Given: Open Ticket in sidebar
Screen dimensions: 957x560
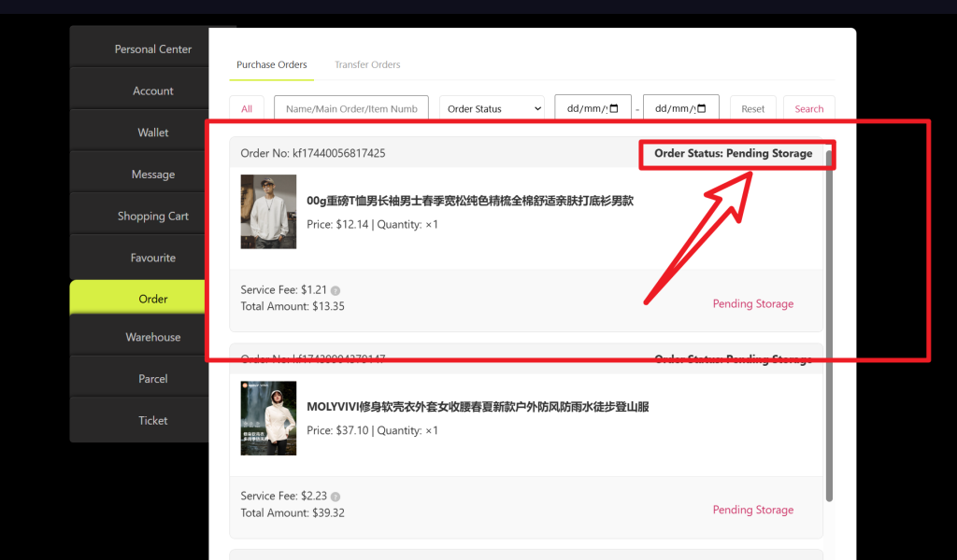Looking at the screenshot, I should (152, 420).
